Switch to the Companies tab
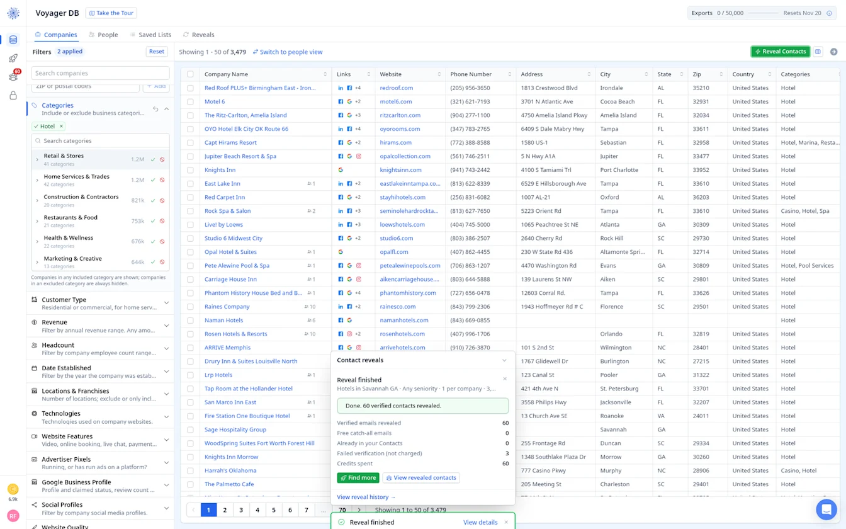The height and width of the screenshot is (529, 846). tap(56, 35)
